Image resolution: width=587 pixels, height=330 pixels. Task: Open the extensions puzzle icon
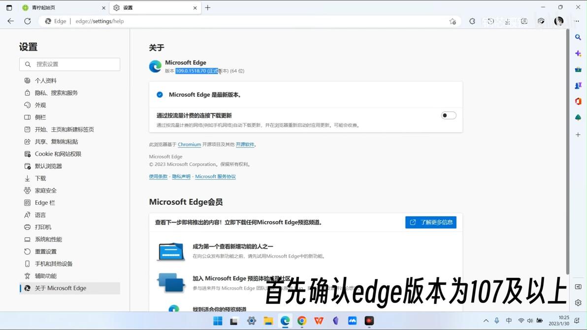pyautogui.click(x=472, y=21)
